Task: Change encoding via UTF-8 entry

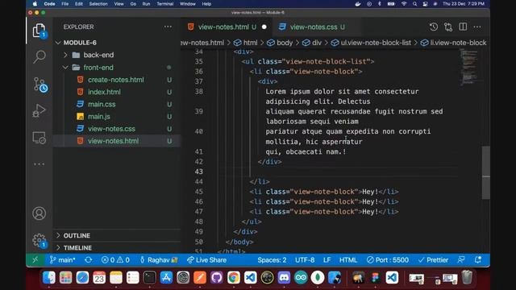Action: [x=305, y=260]
